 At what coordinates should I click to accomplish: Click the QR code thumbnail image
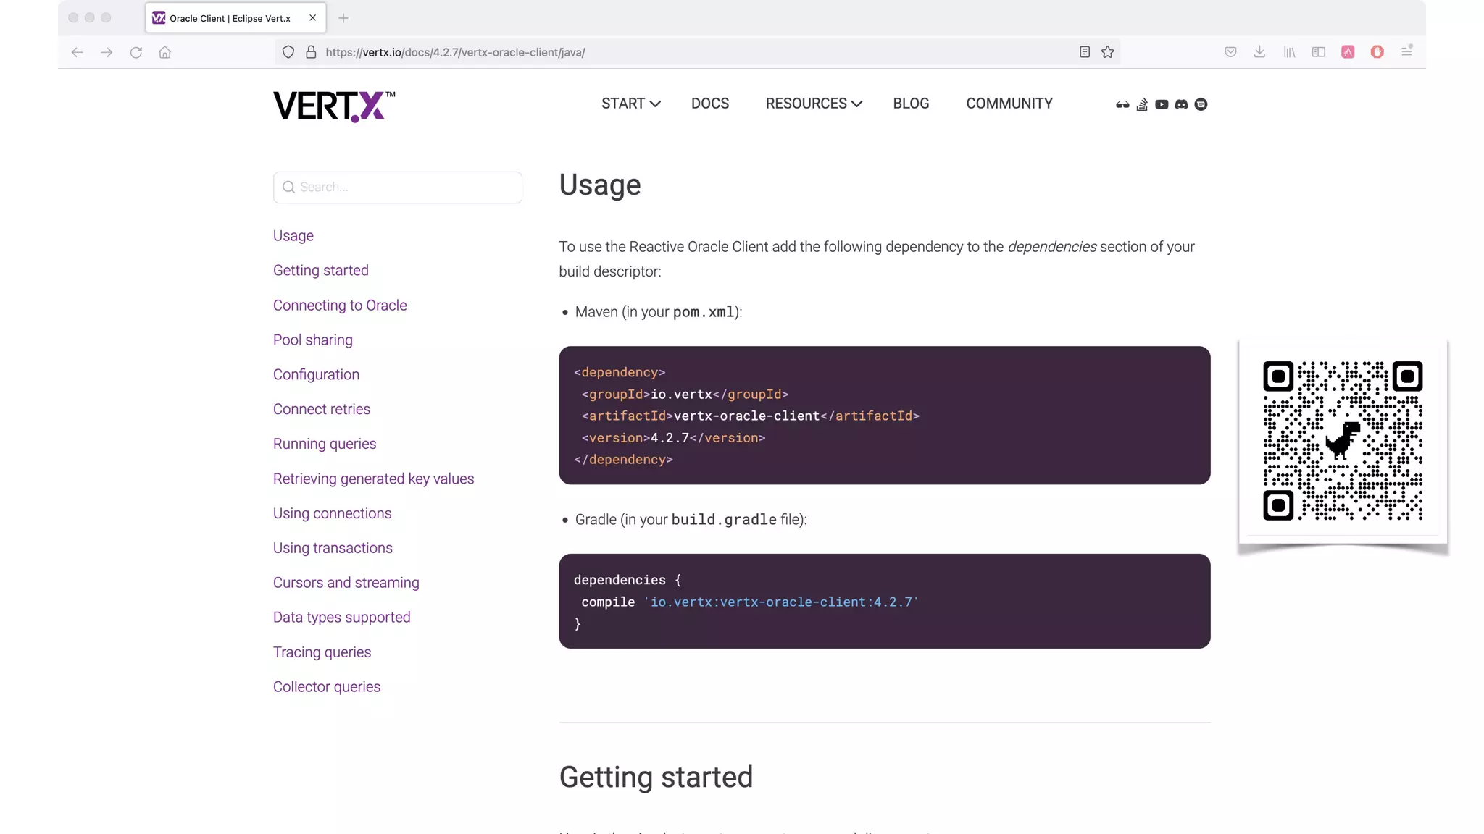(x=1343, y=441)
